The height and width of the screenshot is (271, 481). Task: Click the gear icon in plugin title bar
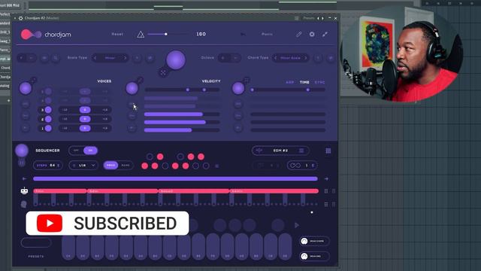coord(21,18)
